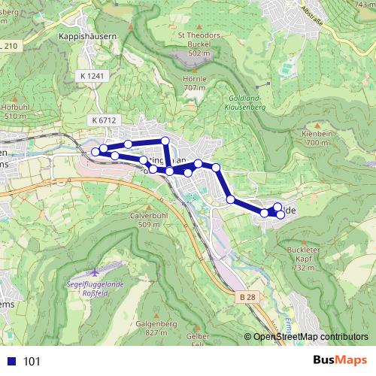The width and height of the screenshot is (376, 376).
Task: Select the 101 route label in legend
Action: point(32,362)
